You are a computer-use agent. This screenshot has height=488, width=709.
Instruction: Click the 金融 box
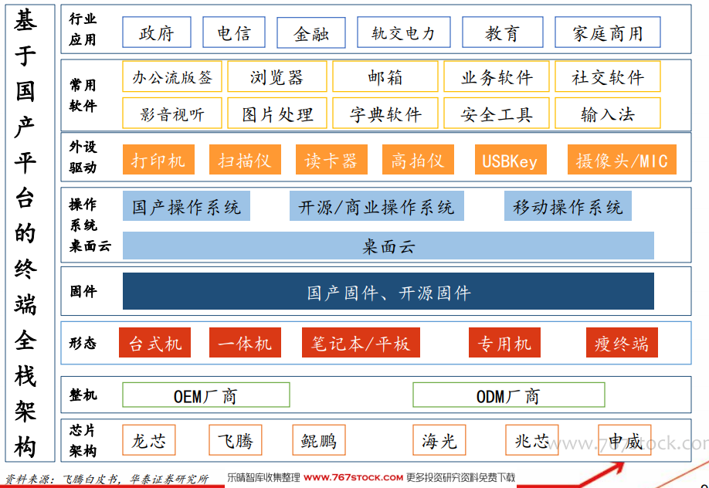point(311,32)
